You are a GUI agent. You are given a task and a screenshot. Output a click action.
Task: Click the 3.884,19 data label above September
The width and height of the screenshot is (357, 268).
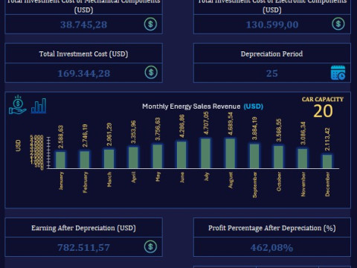coord(254,129)
